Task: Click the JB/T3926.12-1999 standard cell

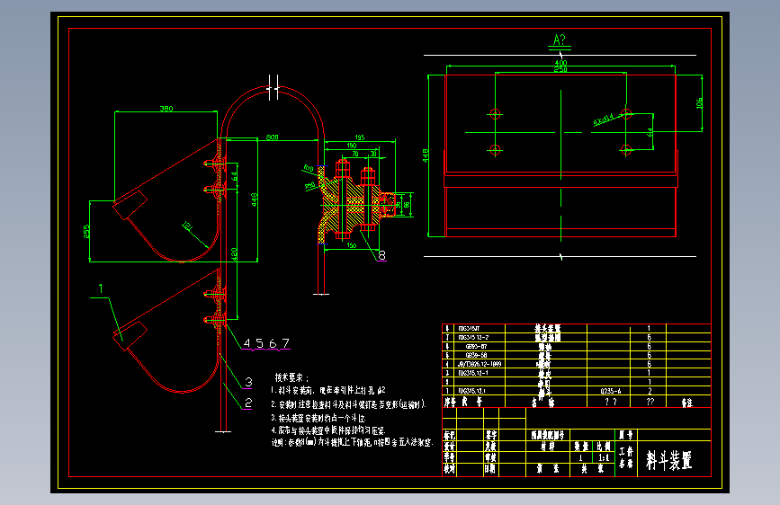Action: pos(480,364)
